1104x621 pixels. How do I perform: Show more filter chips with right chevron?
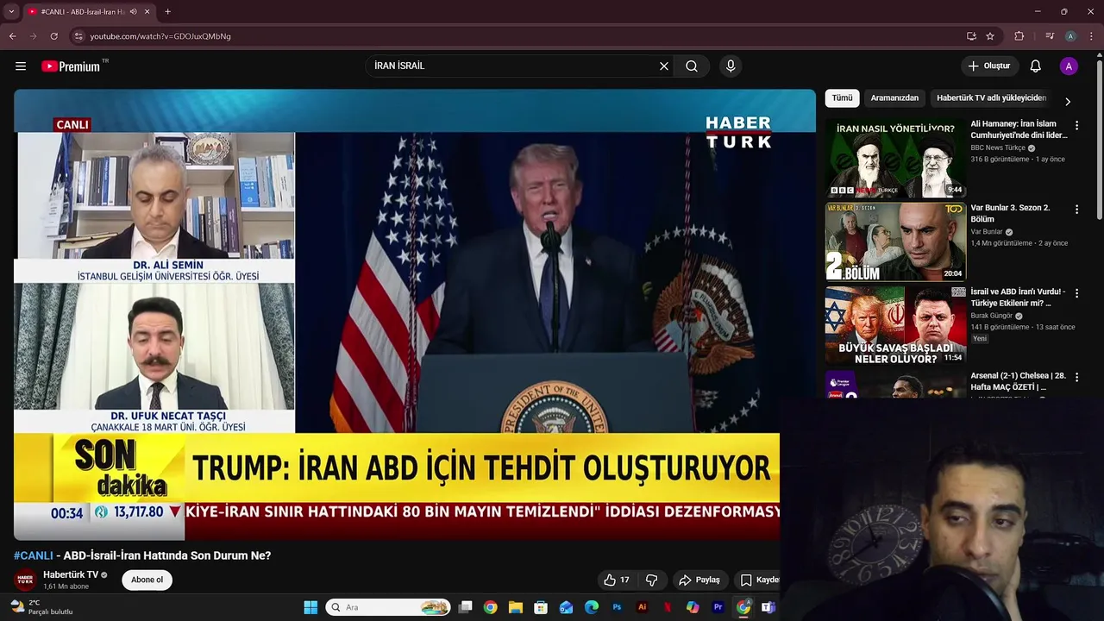[1068, 101]
